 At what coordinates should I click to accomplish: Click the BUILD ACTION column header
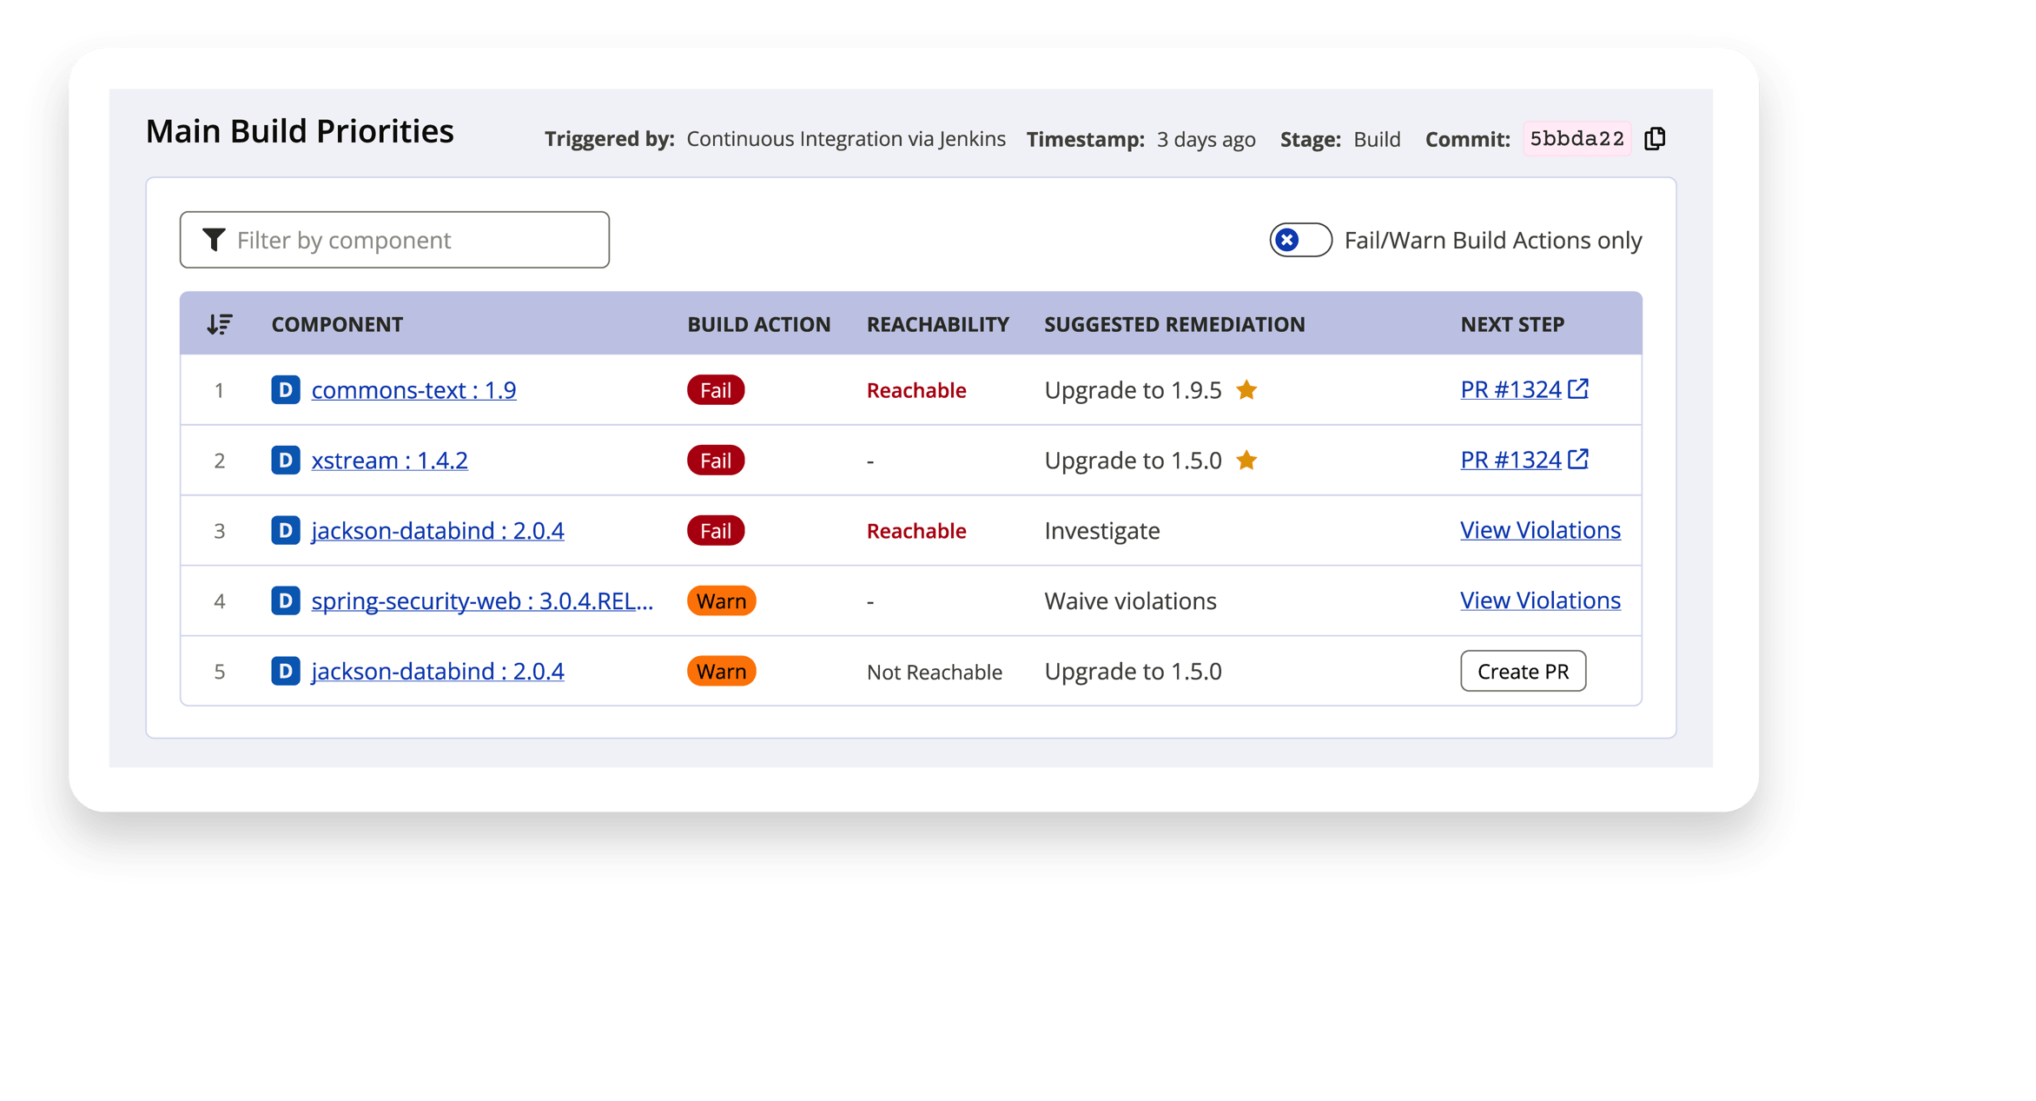tap(758, 323)
